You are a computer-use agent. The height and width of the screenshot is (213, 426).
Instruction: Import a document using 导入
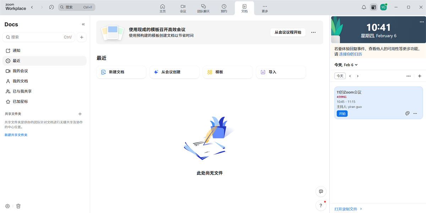pyautogui.click(x=281, y=72)
